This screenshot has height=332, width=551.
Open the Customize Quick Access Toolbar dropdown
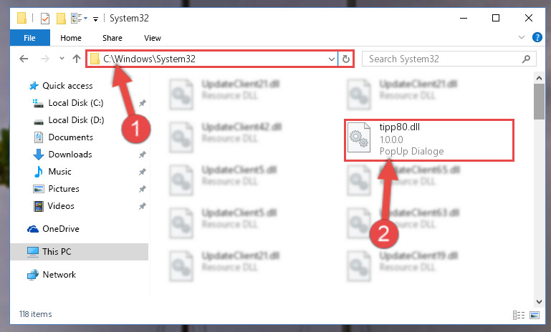tap(95, 19)
